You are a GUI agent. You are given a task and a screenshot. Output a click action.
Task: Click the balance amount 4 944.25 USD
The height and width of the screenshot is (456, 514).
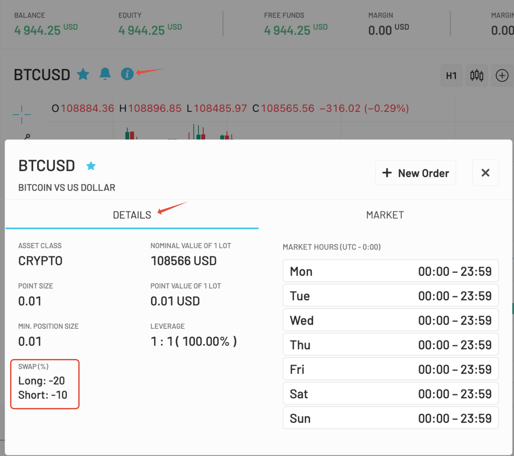tap(46, 30)
